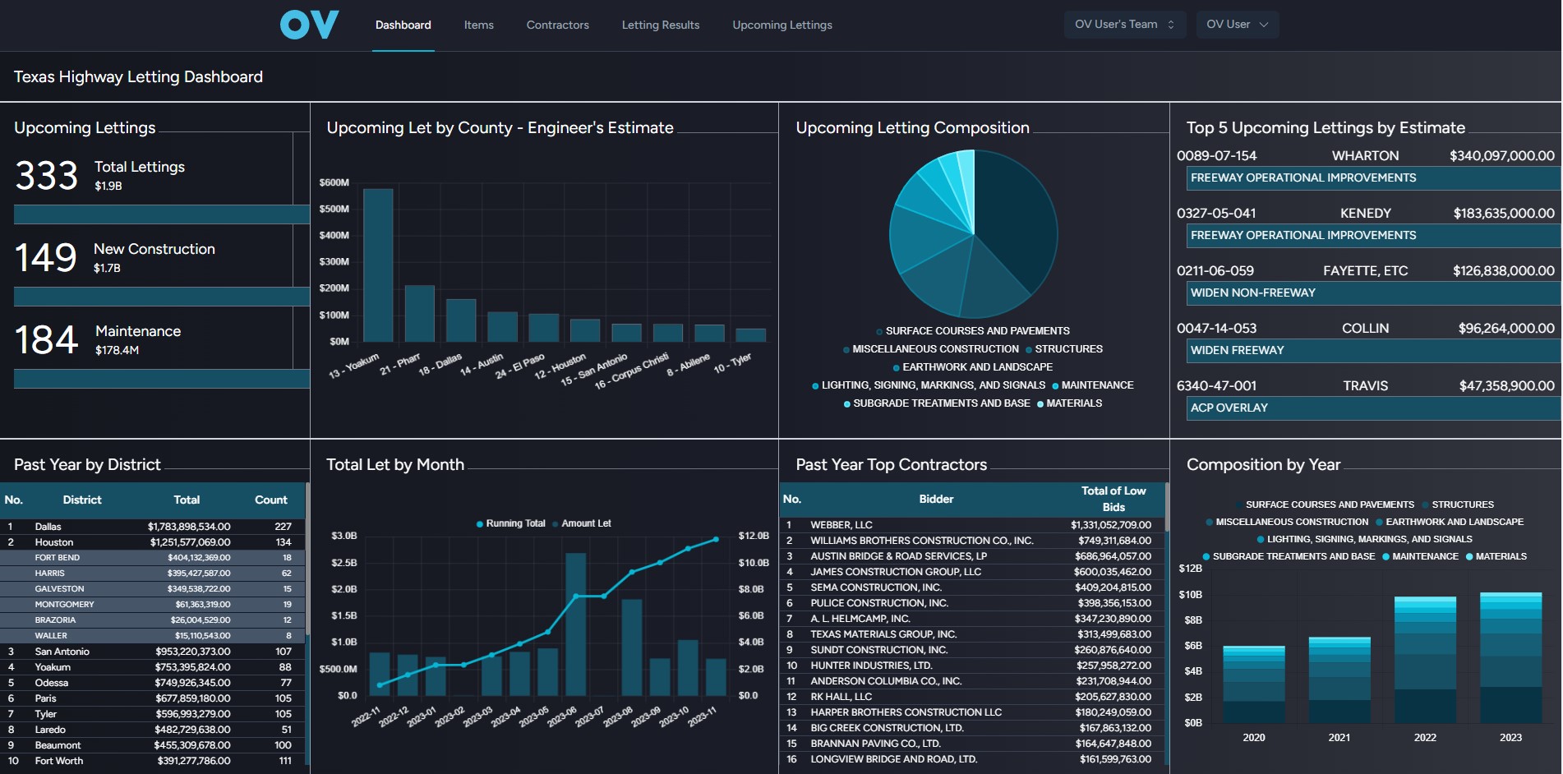Toggle Miscellaneous Construction pie legend entry
Image resolution: width=1563 pixels, height=774 pixels.
pyautogui.click(x=930, y=349)
